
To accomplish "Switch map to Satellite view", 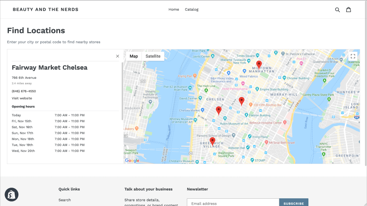I will tap(153, 56).
